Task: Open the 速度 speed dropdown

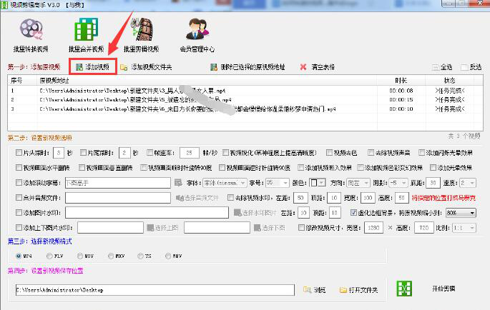Action: coord(468,183)
